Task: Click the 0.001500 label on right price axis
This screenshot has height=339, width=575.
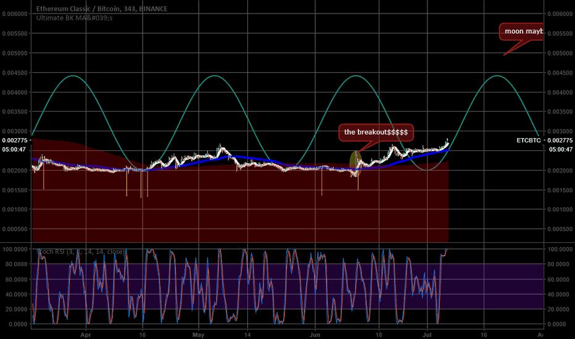Action: point(560,190)
